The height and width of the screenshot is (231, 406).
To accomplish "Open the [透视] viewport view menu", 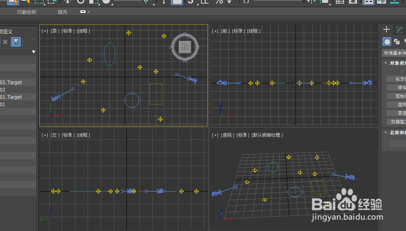I will [x=227, y=135].
